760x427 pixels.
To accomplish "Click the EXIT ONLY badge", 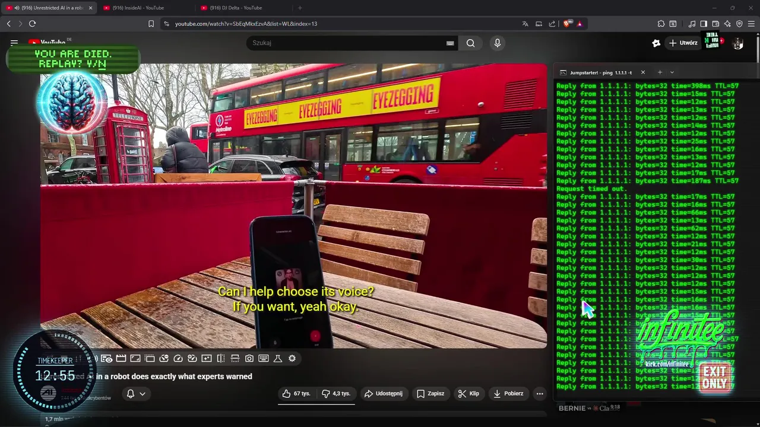I will [714, 377].
